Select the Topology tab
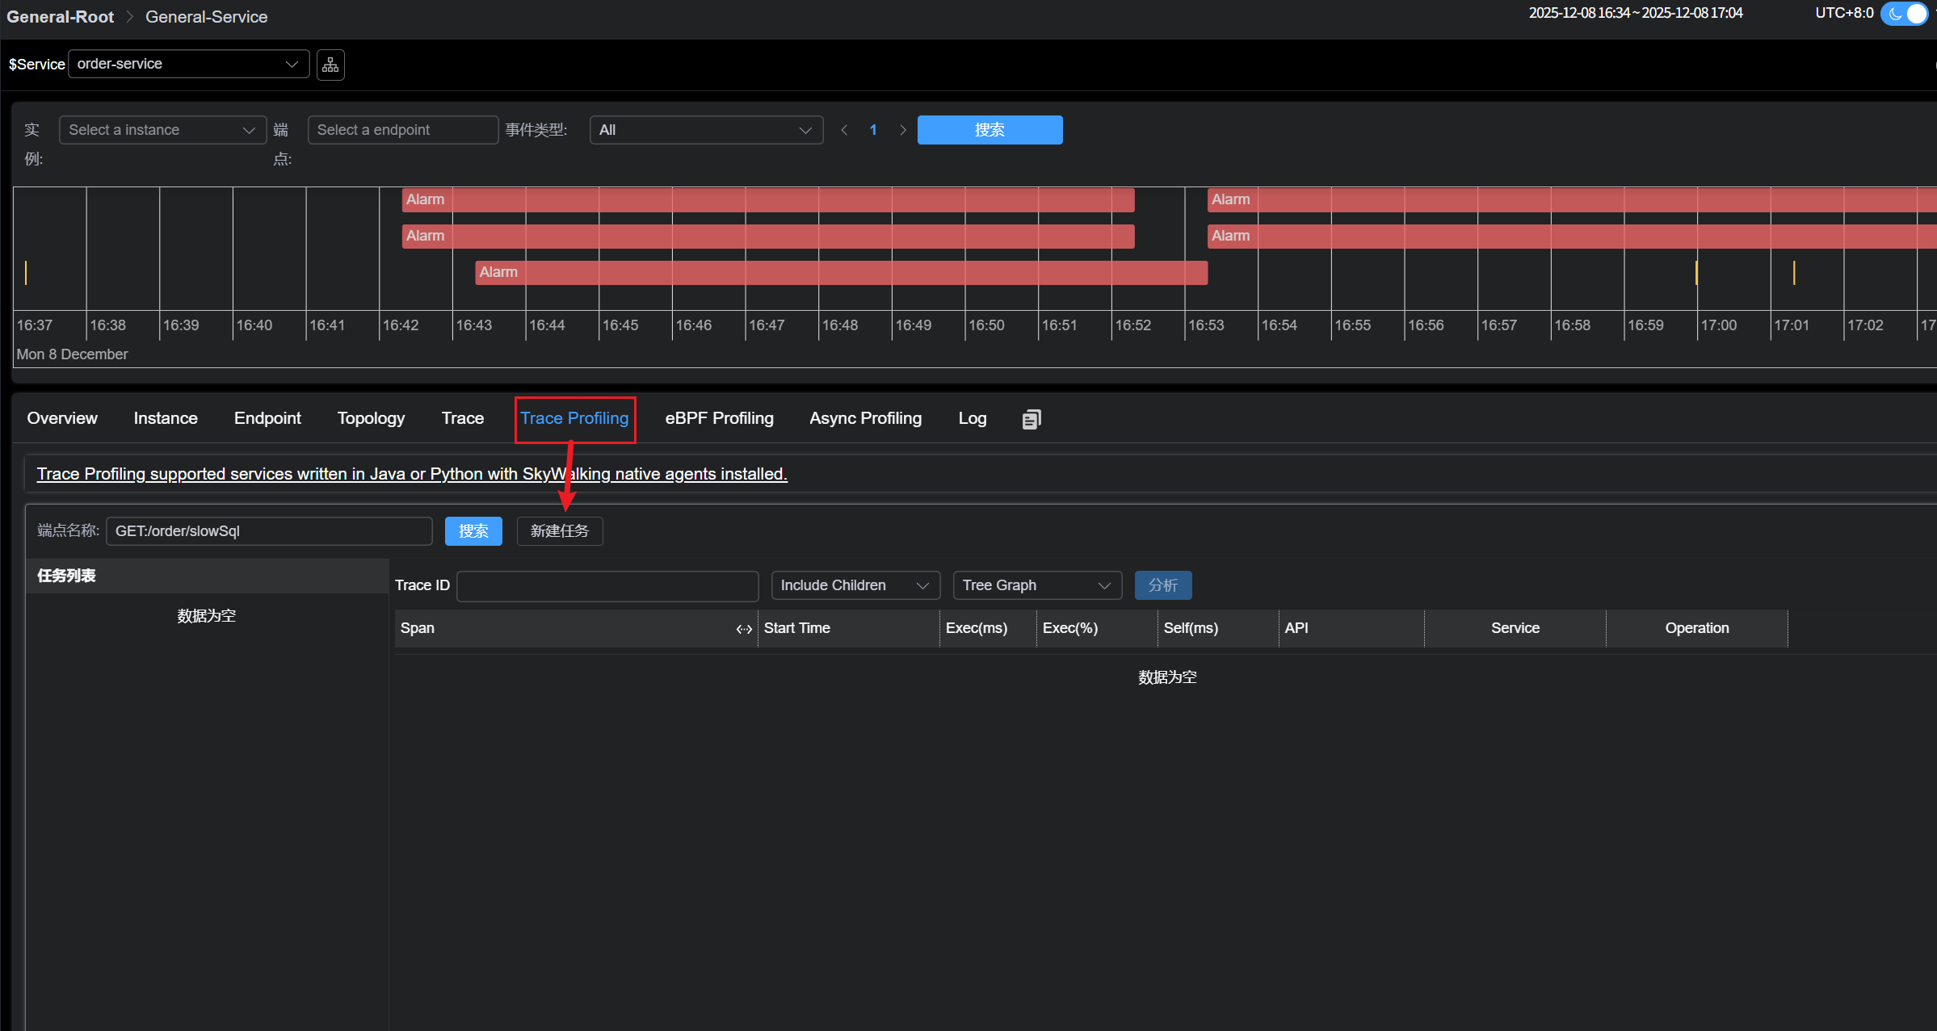This screenshot has height=1031, width=1937. point(371,418)
